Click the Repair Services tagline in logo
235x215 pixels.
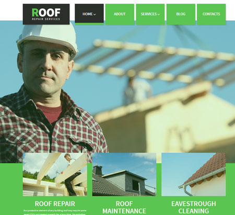[x=46, y=19]
